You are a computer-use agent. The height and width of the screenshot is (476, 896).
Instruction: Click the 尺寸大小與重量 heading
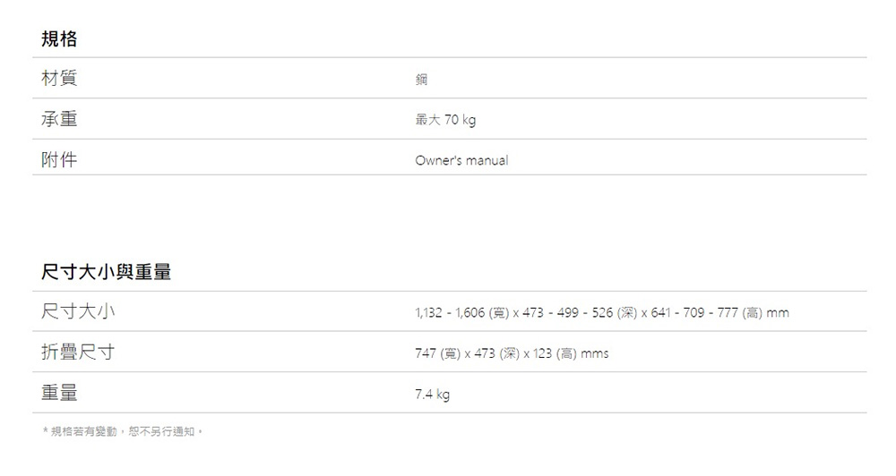coord(106,272)
